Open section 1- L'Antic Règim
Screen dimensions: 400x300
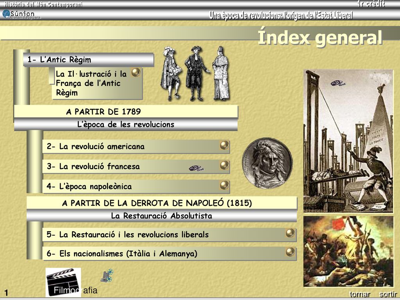[x=89, y=60]
